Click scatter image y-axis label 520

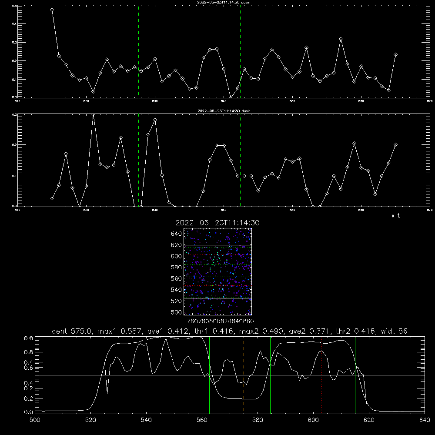pyautogui.click(x=177, y=301)
